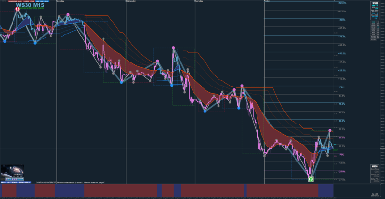The height and width of the screenshot is (199, 385).
Task: Select the Tuesday day separator label
Action: coord(60,1)
